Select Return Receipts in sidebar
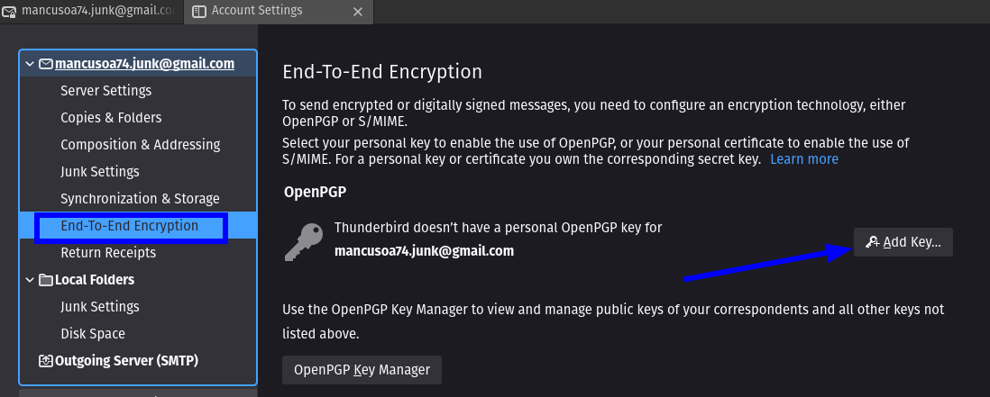Screen dimensions: 990x397 click(x=108, y=253)
